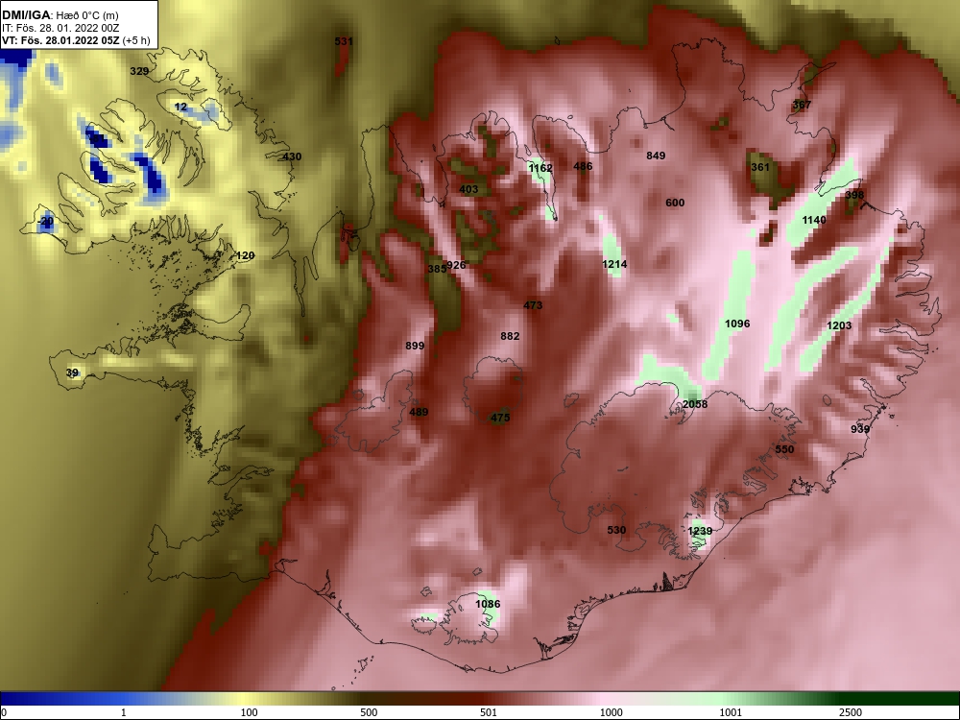Click the legend label 2500 on the colour scale
The width and height of the screenshot is (960, 720).
click(x=851, y=712)
